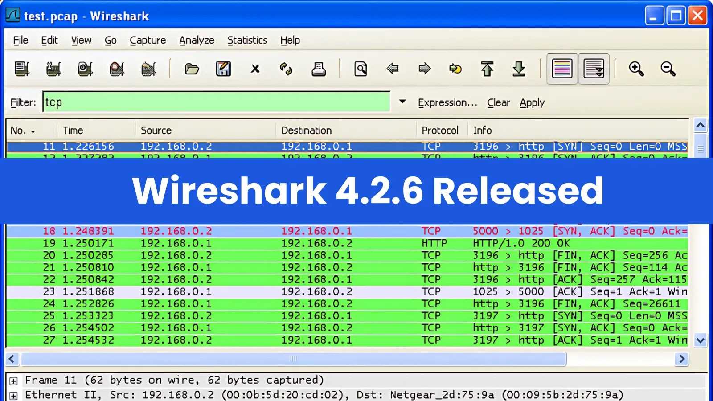The width and height of the screenshot is (713, 401).
Task: Select packet 11 SYN row
Action: point(347,146)
